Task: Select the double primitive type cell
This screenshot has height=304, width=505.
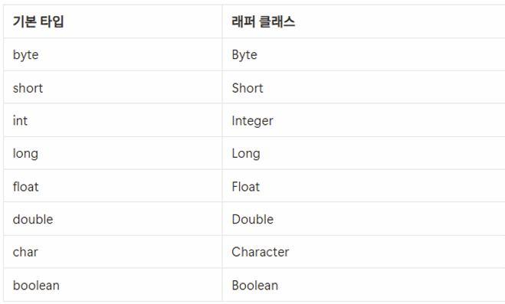Action: pyautogui.click(x=113, y=219)
